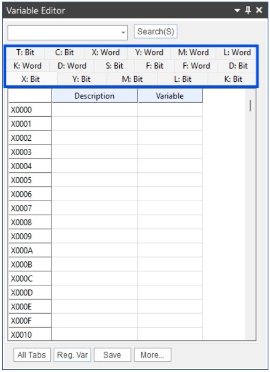Open the X: Word tab

(x=106, y=52)
